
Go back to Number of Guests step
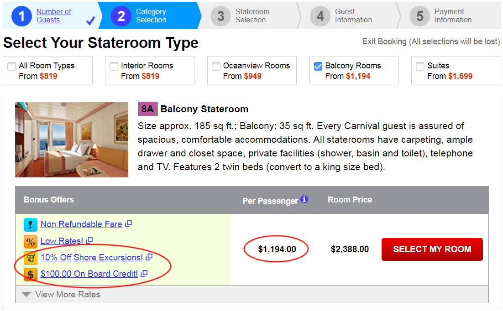tap(53, 16)
